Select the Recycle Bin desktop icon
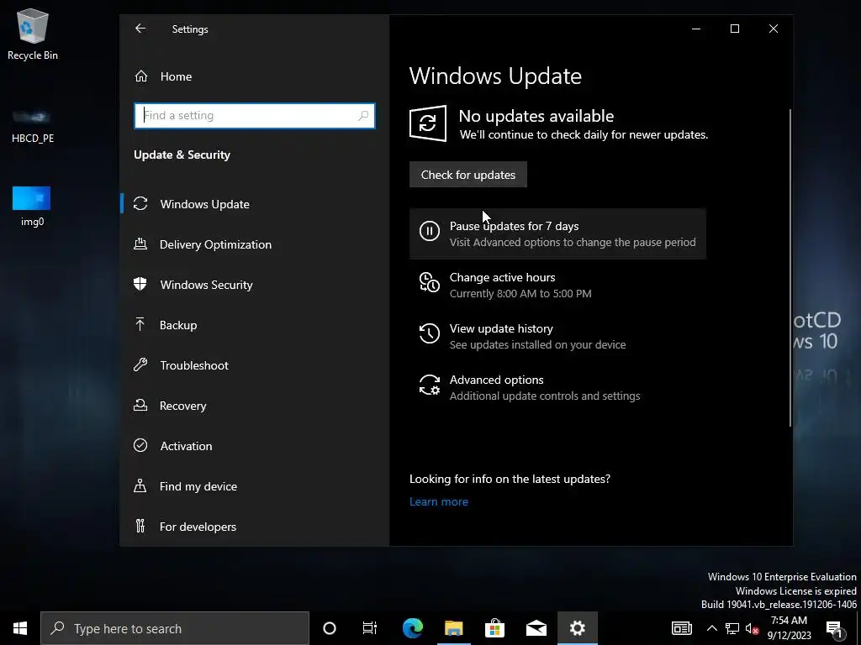 click(x=33, y=34)
